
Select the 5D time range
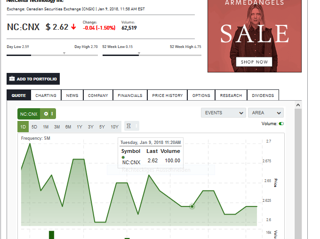(x=34, y=127)
